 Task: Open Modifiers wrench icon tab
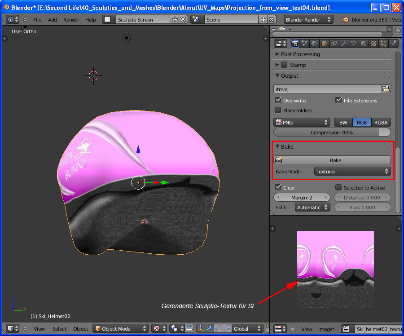pyautogui.click(x=344, y=44)
